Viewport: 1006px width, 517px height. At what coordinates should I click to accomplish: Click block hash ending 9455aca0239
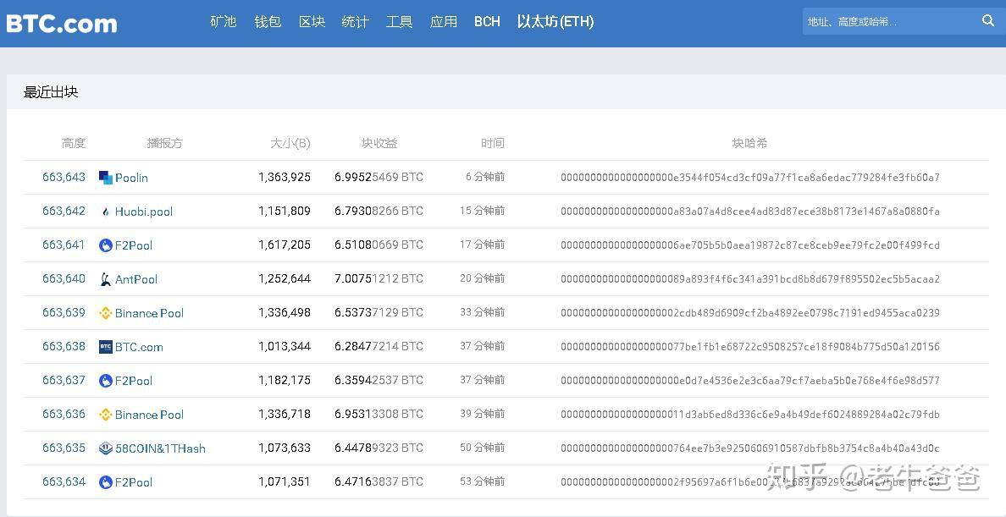click(750, 313)
